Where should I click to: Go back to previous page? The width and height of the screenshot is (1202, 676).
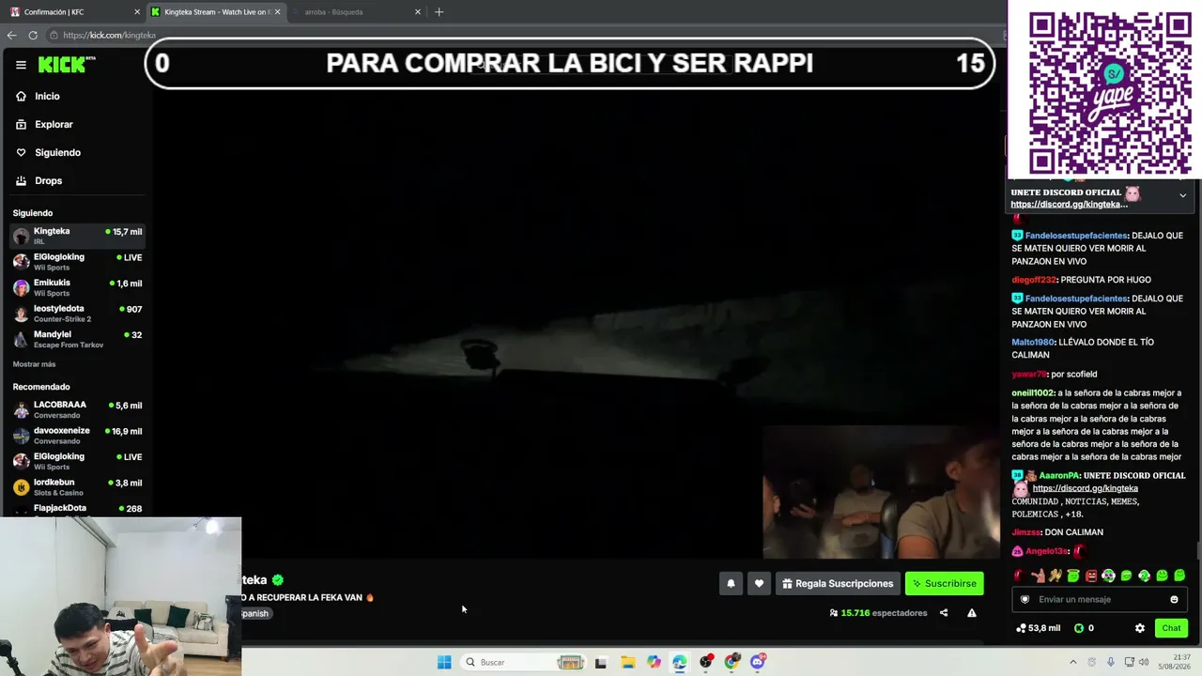click(x=11, y=35)
